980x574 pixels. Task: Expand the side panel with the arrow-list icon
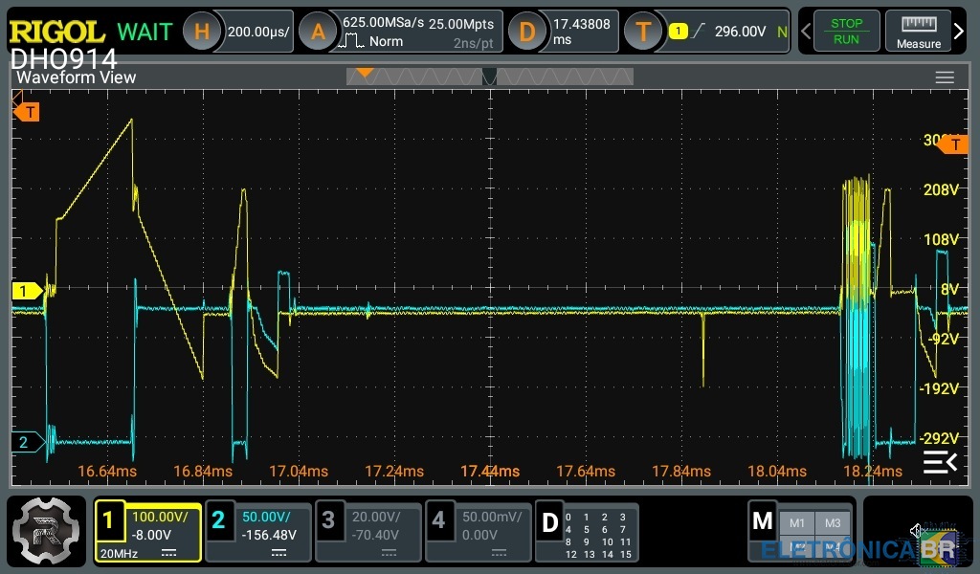click(x=939, y=463)
